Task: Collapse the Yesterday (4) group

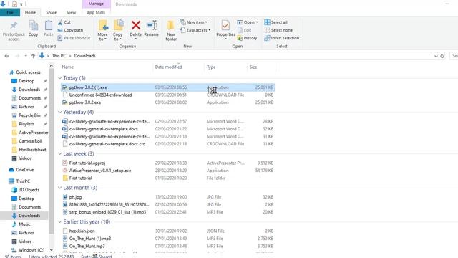Action: pos(60,113)
